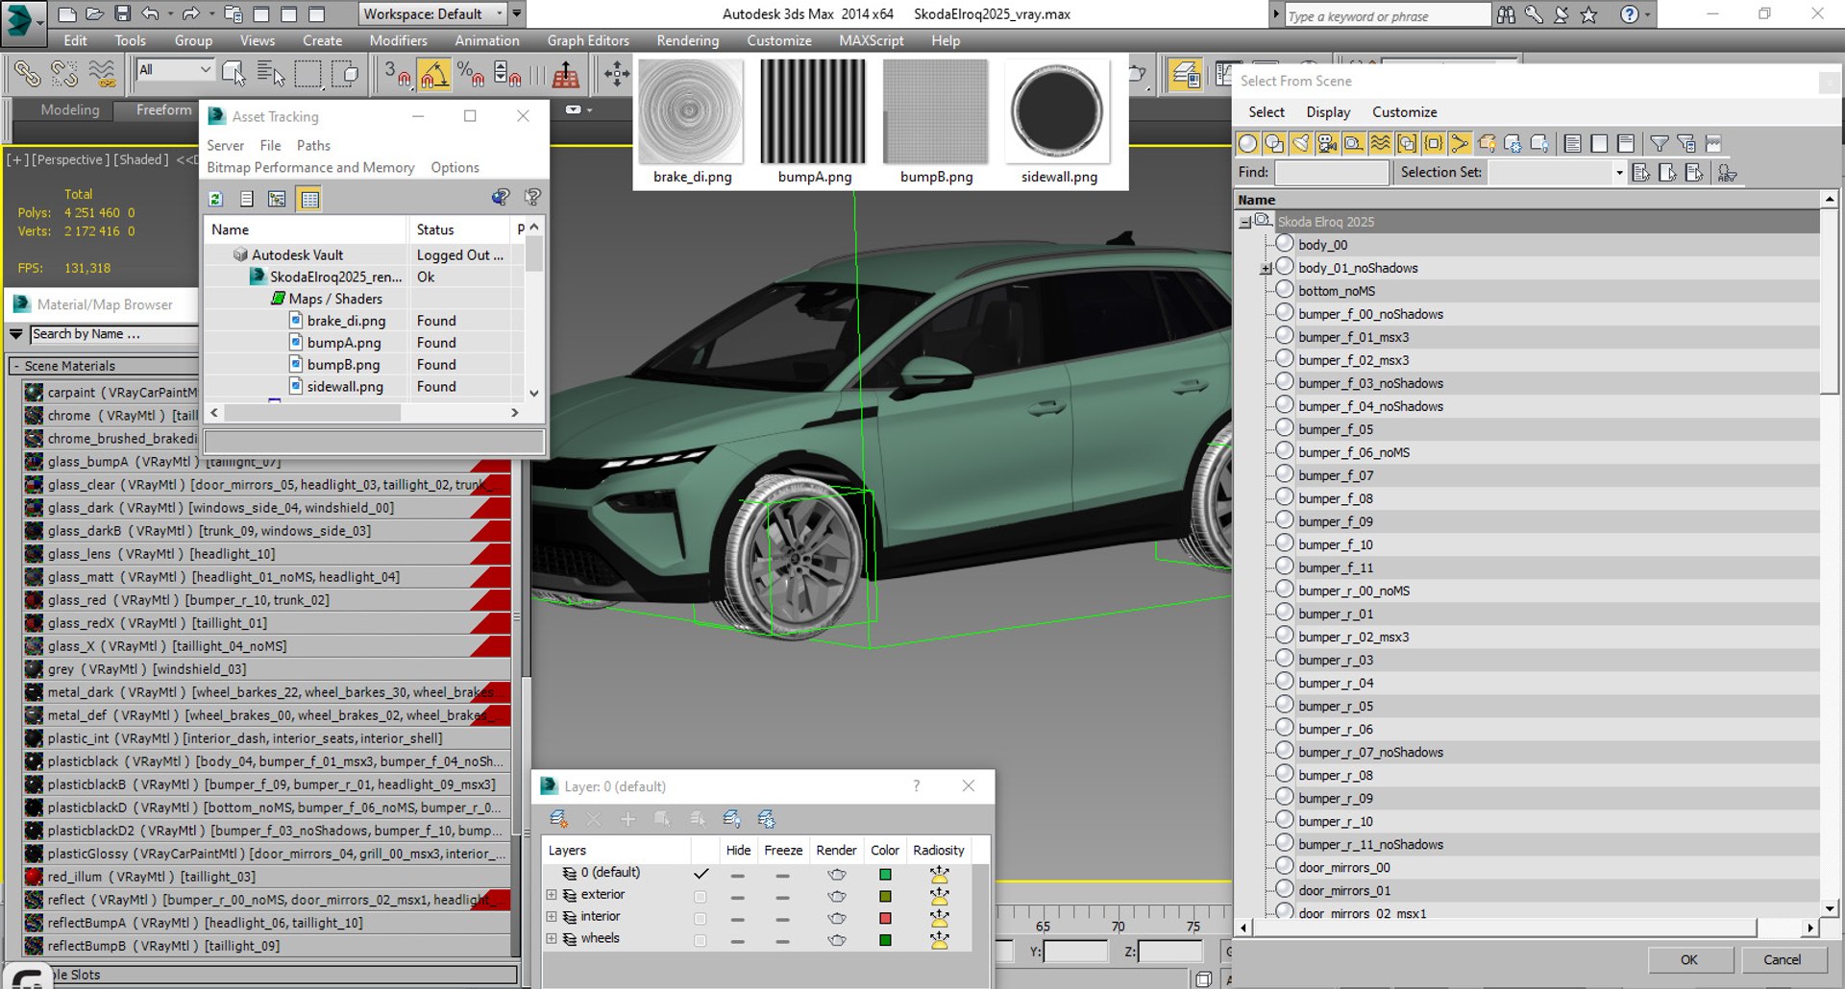Click Hide/Unhide All Layers icon in Layer dialog
The width and height of the screenshot is (1845, 989).
click(731, 819)
